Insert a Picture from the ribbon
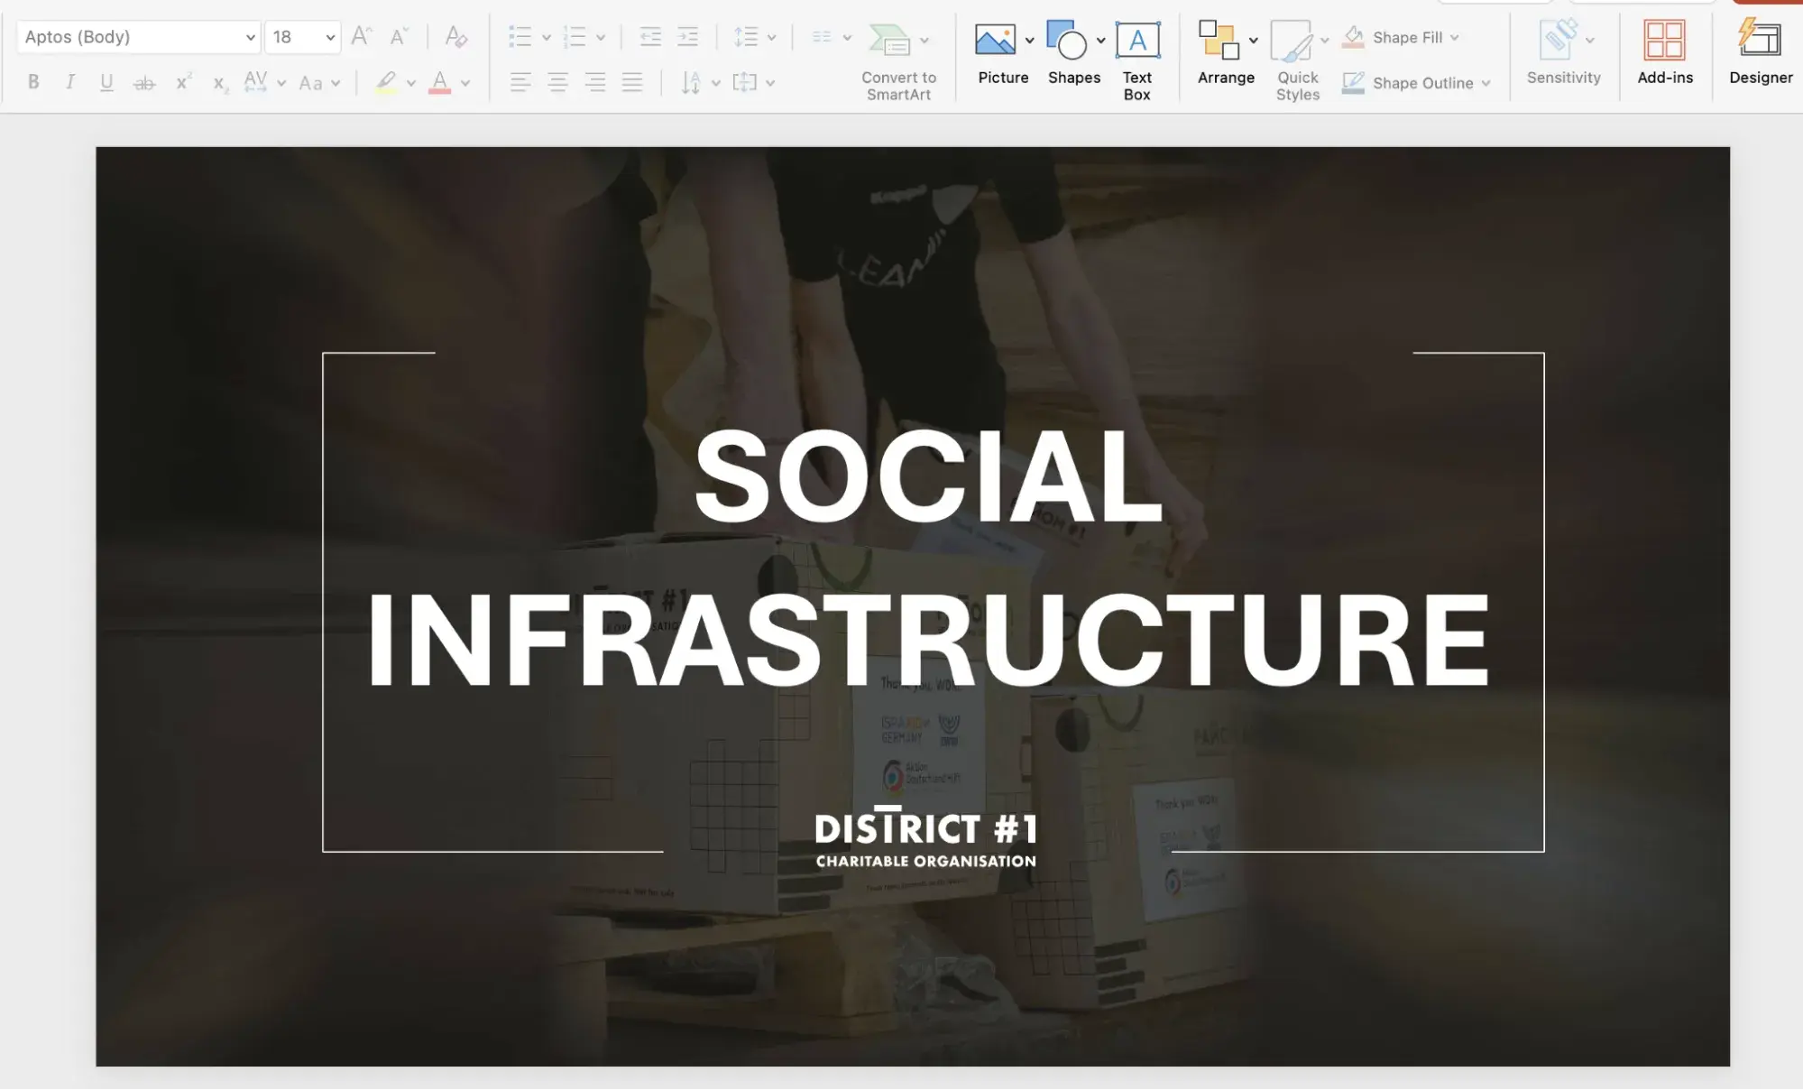 coord(996,42)
